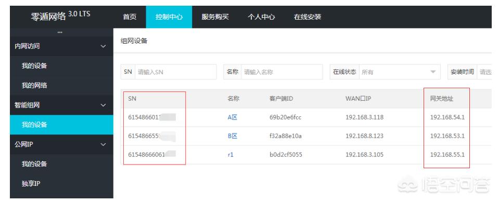Switch to 控制中心 tab
Screen dimensions: 499x202
pyautogui.click(x=169, y=17)
